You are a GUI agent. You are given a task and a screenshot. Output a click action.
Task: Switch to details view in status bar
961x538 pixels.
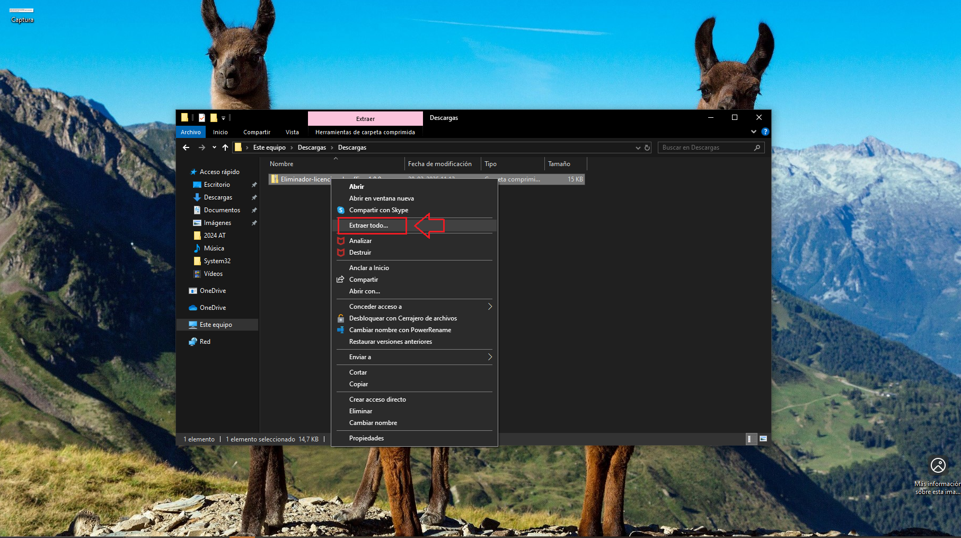[750, 439]
